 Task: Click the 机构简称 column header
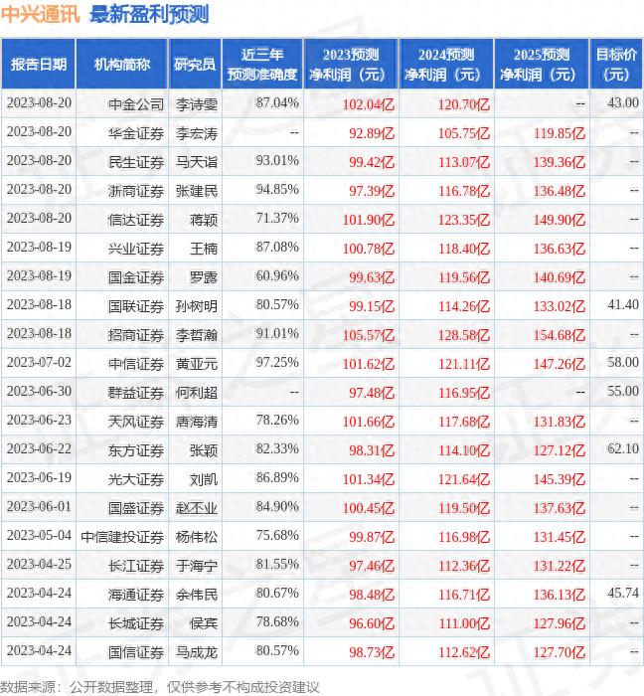tap(122, 65)
